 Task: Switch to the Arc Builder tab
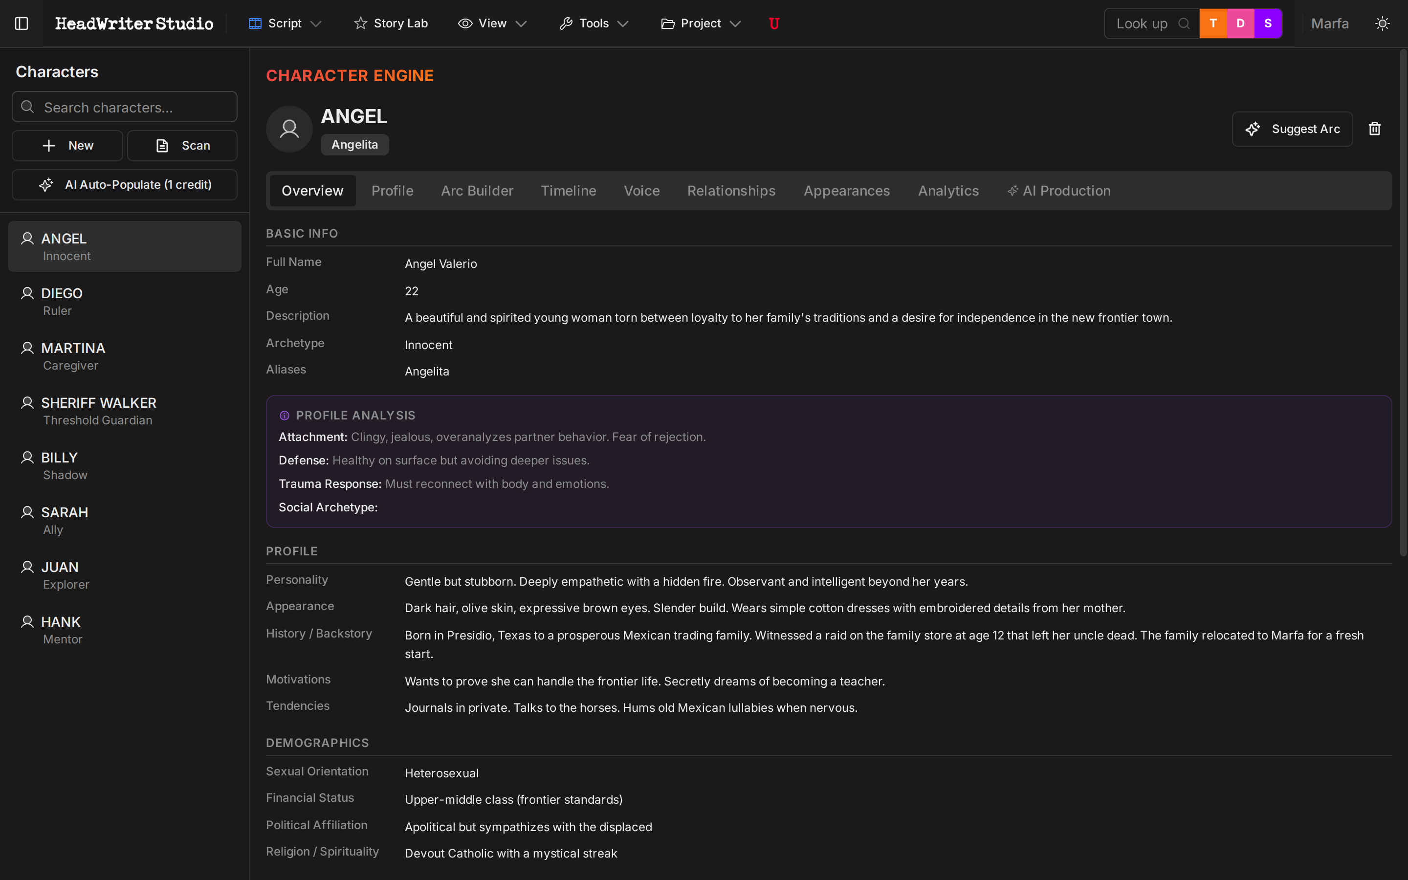pos(477,190)
